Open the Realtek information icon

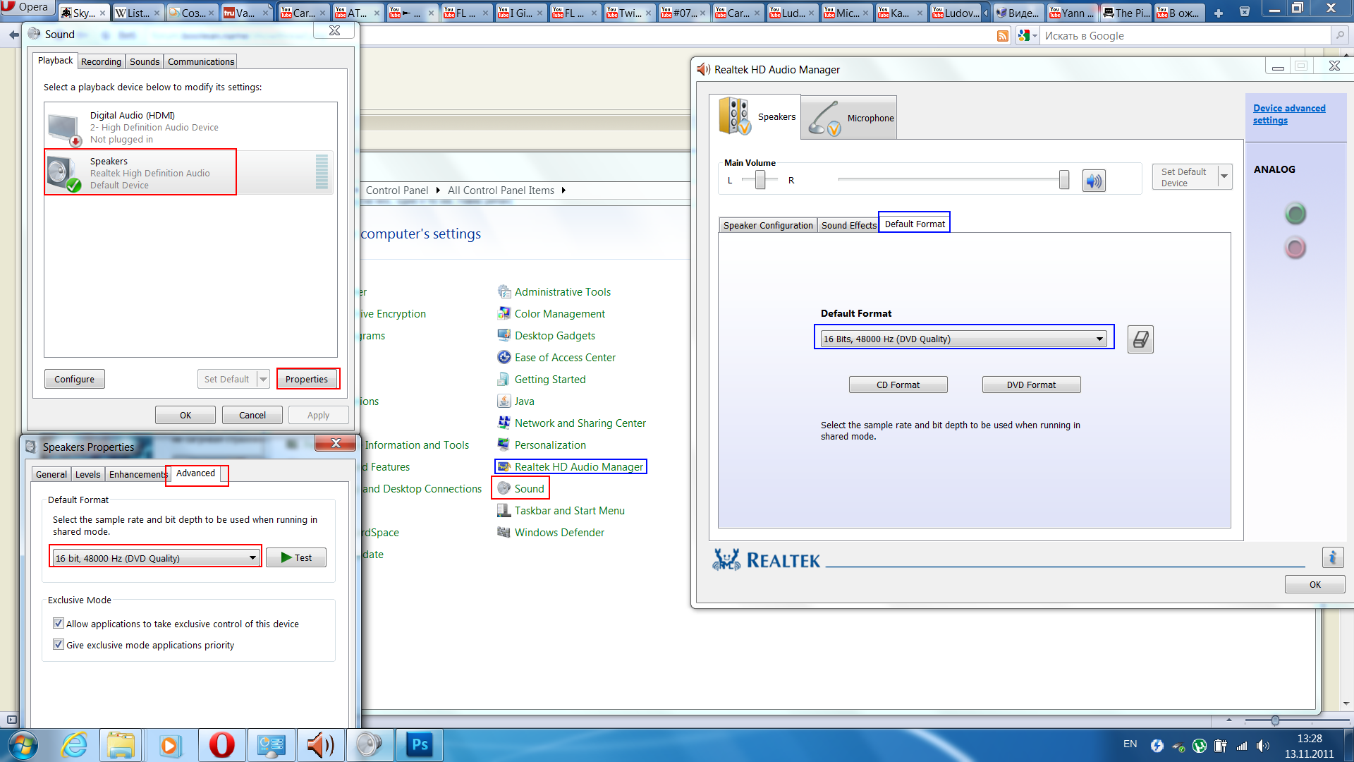[x=1333, y=557]
